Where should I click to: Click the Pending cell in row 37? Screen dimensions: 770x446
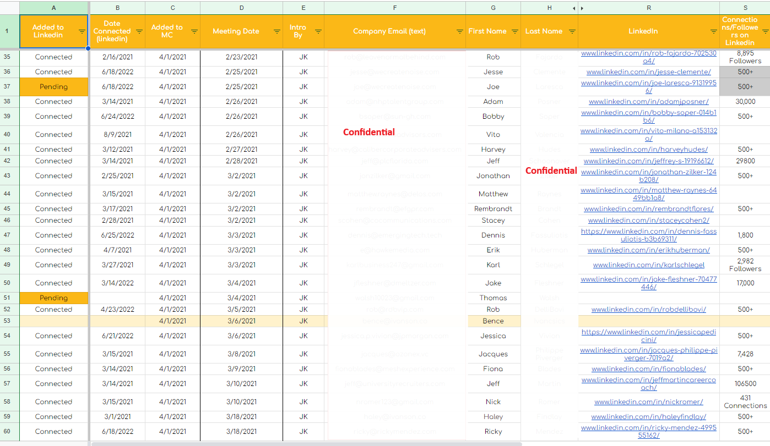[53, 87]
